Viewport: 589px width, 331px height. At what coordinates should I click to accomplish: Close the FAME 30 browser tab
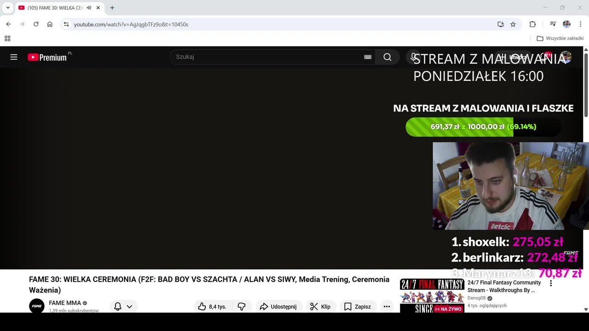click(x=98, y=8)
